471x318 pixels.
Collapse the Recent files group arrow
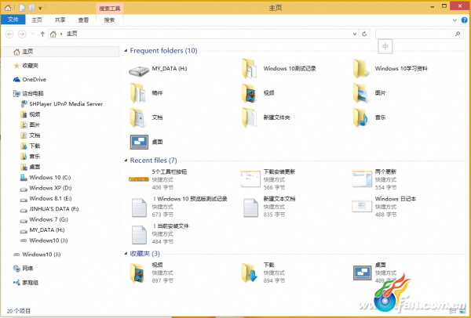point(126,161)
